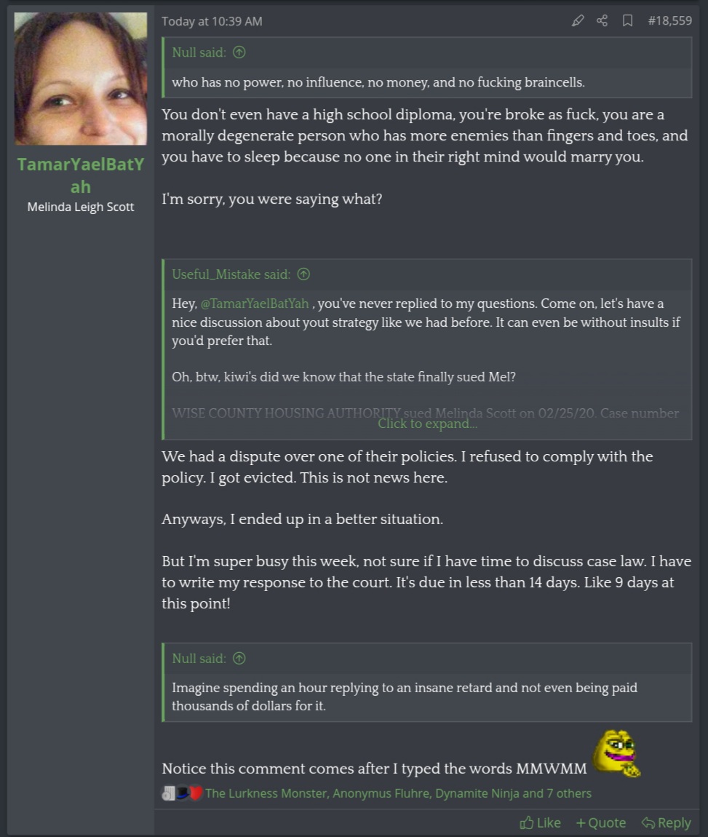Jump to Null's second quoted post arrow icon
The width and height of the screenshot is (708, 837).
(239, 659)
